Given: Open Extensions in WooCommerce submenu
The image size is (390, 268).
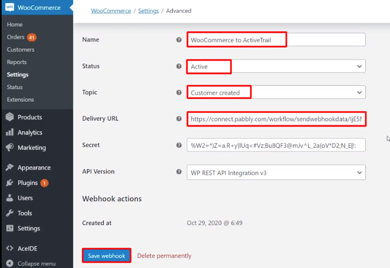Looking at the screenshot, I should [x=20, y=100].
